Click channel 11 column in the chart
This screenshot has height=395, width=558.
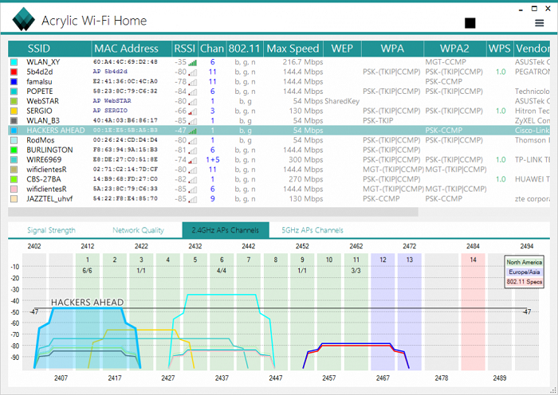[356, 312]
